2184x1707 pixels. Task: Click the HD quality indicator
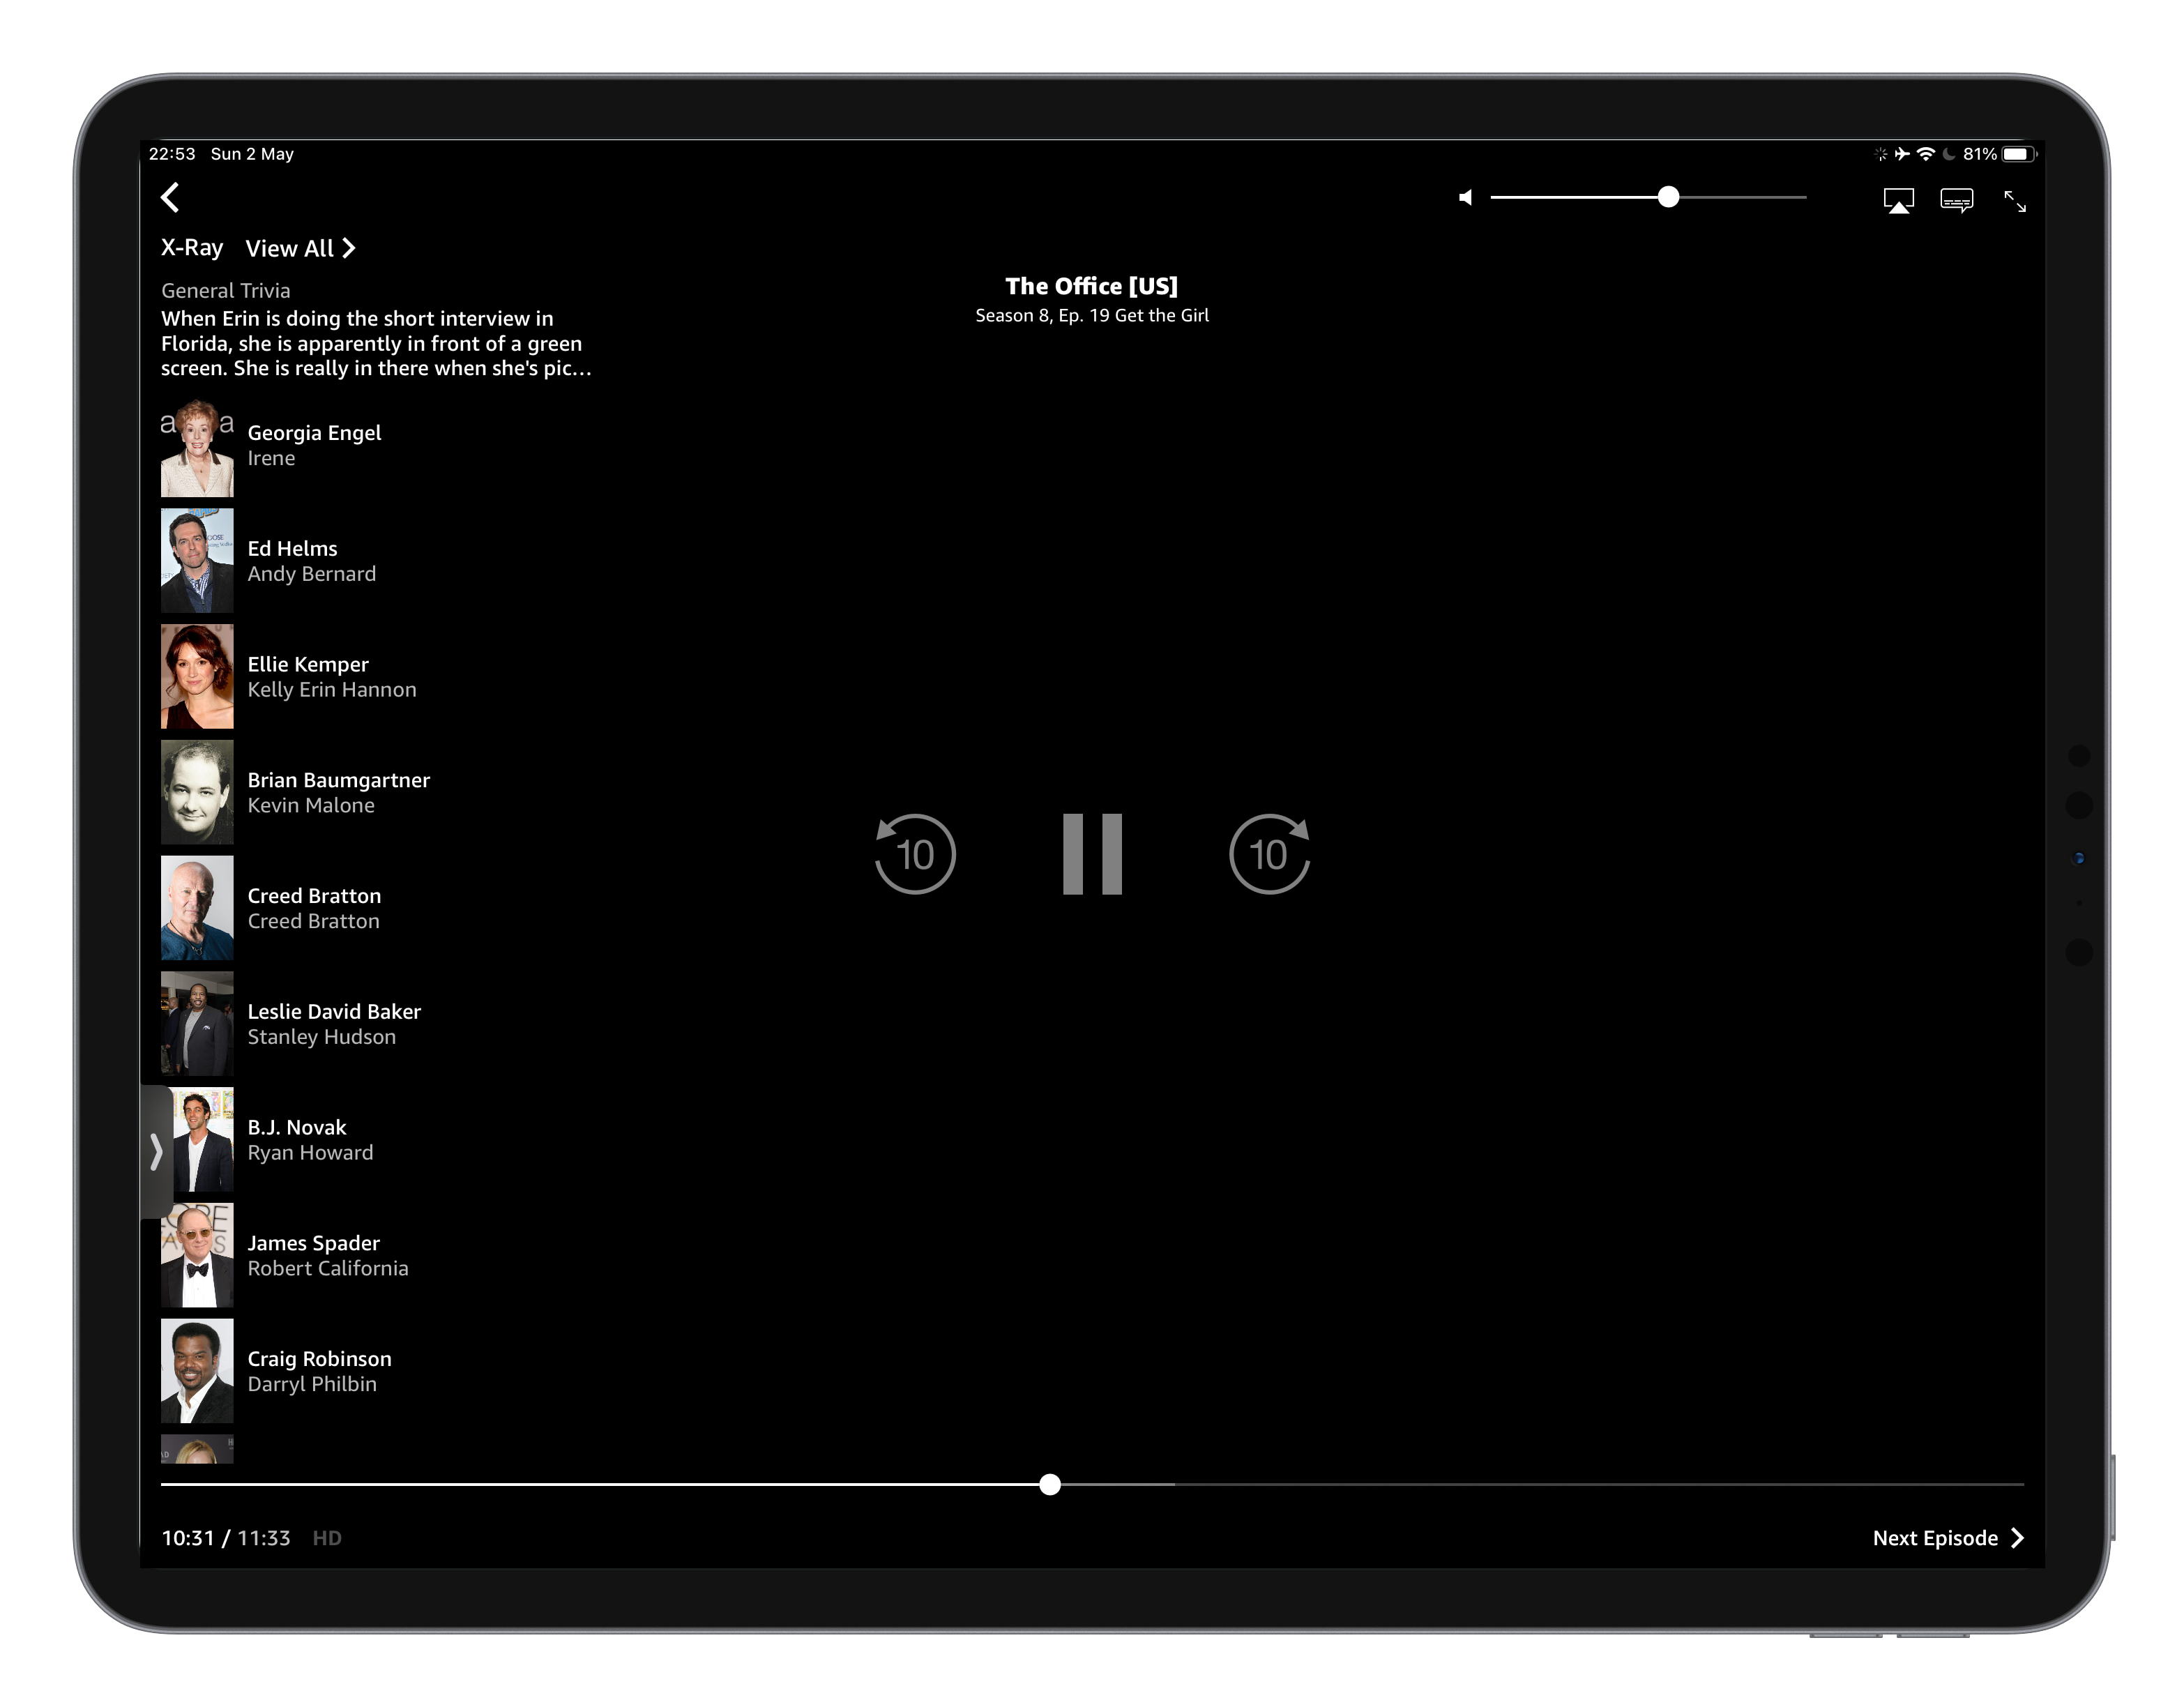click(x=327, y=1538)
